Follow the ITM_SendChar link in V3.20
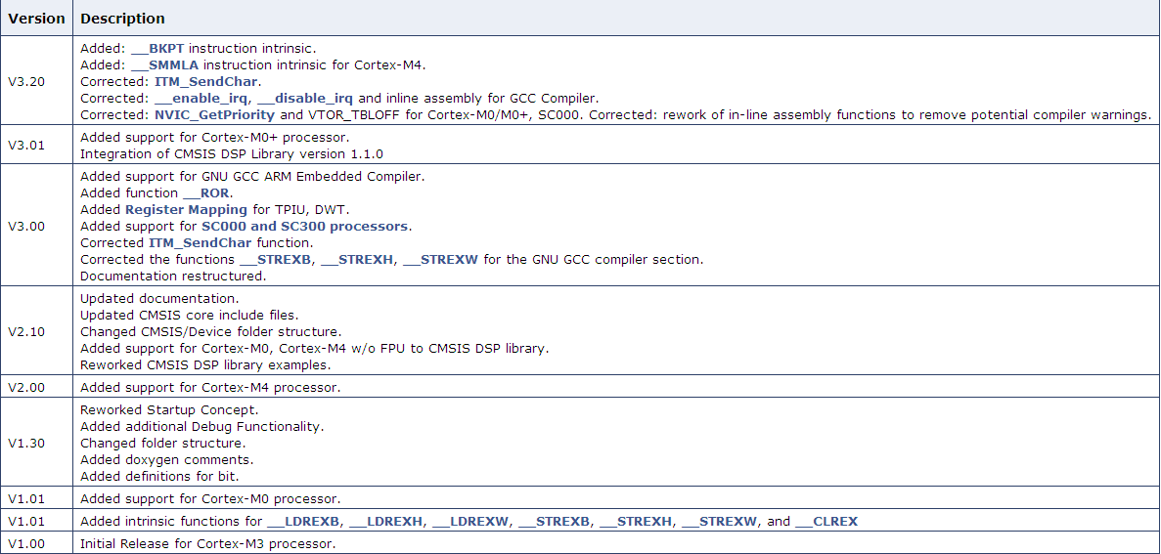Image resolution: width=1161 pixels, height=554 pixels. coord(205,81)
